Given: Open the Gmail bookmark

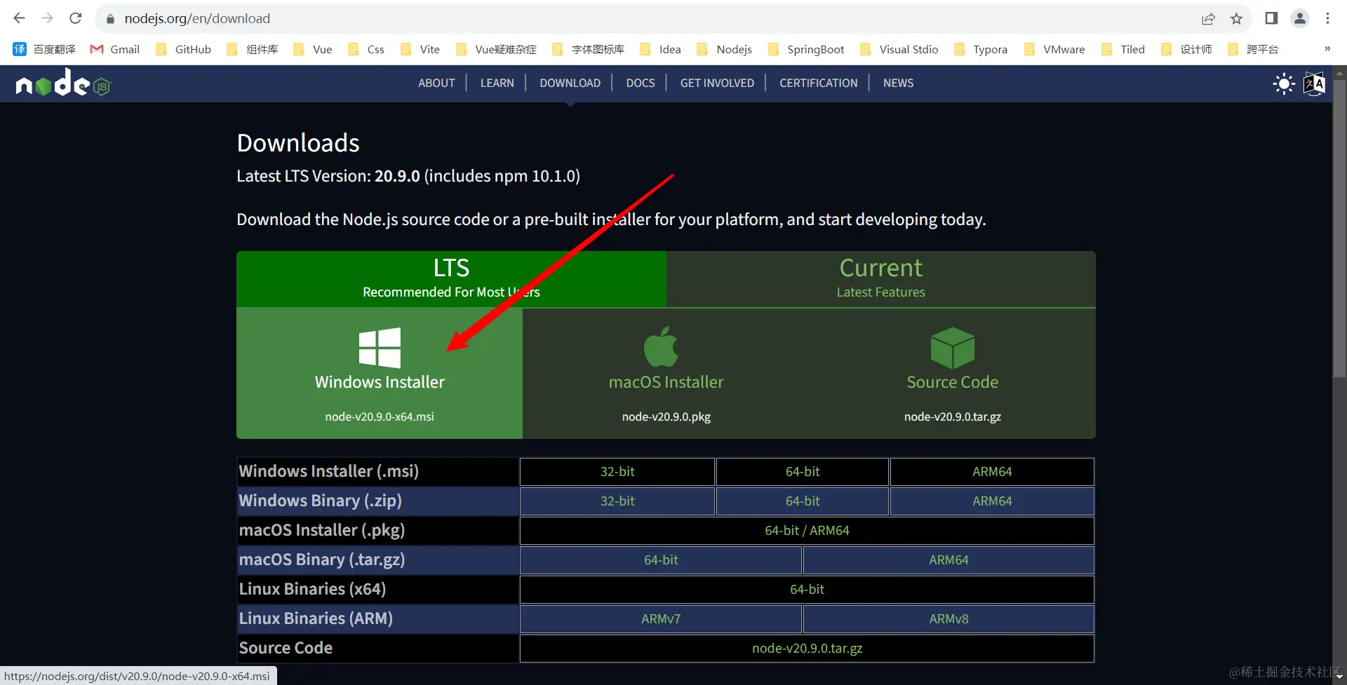Looking at the screenshot, I should coord(115,49).
